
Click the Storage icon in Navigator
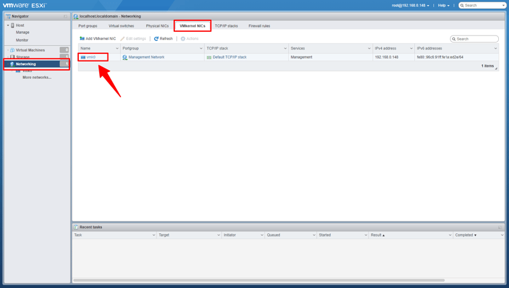(12, 57)
